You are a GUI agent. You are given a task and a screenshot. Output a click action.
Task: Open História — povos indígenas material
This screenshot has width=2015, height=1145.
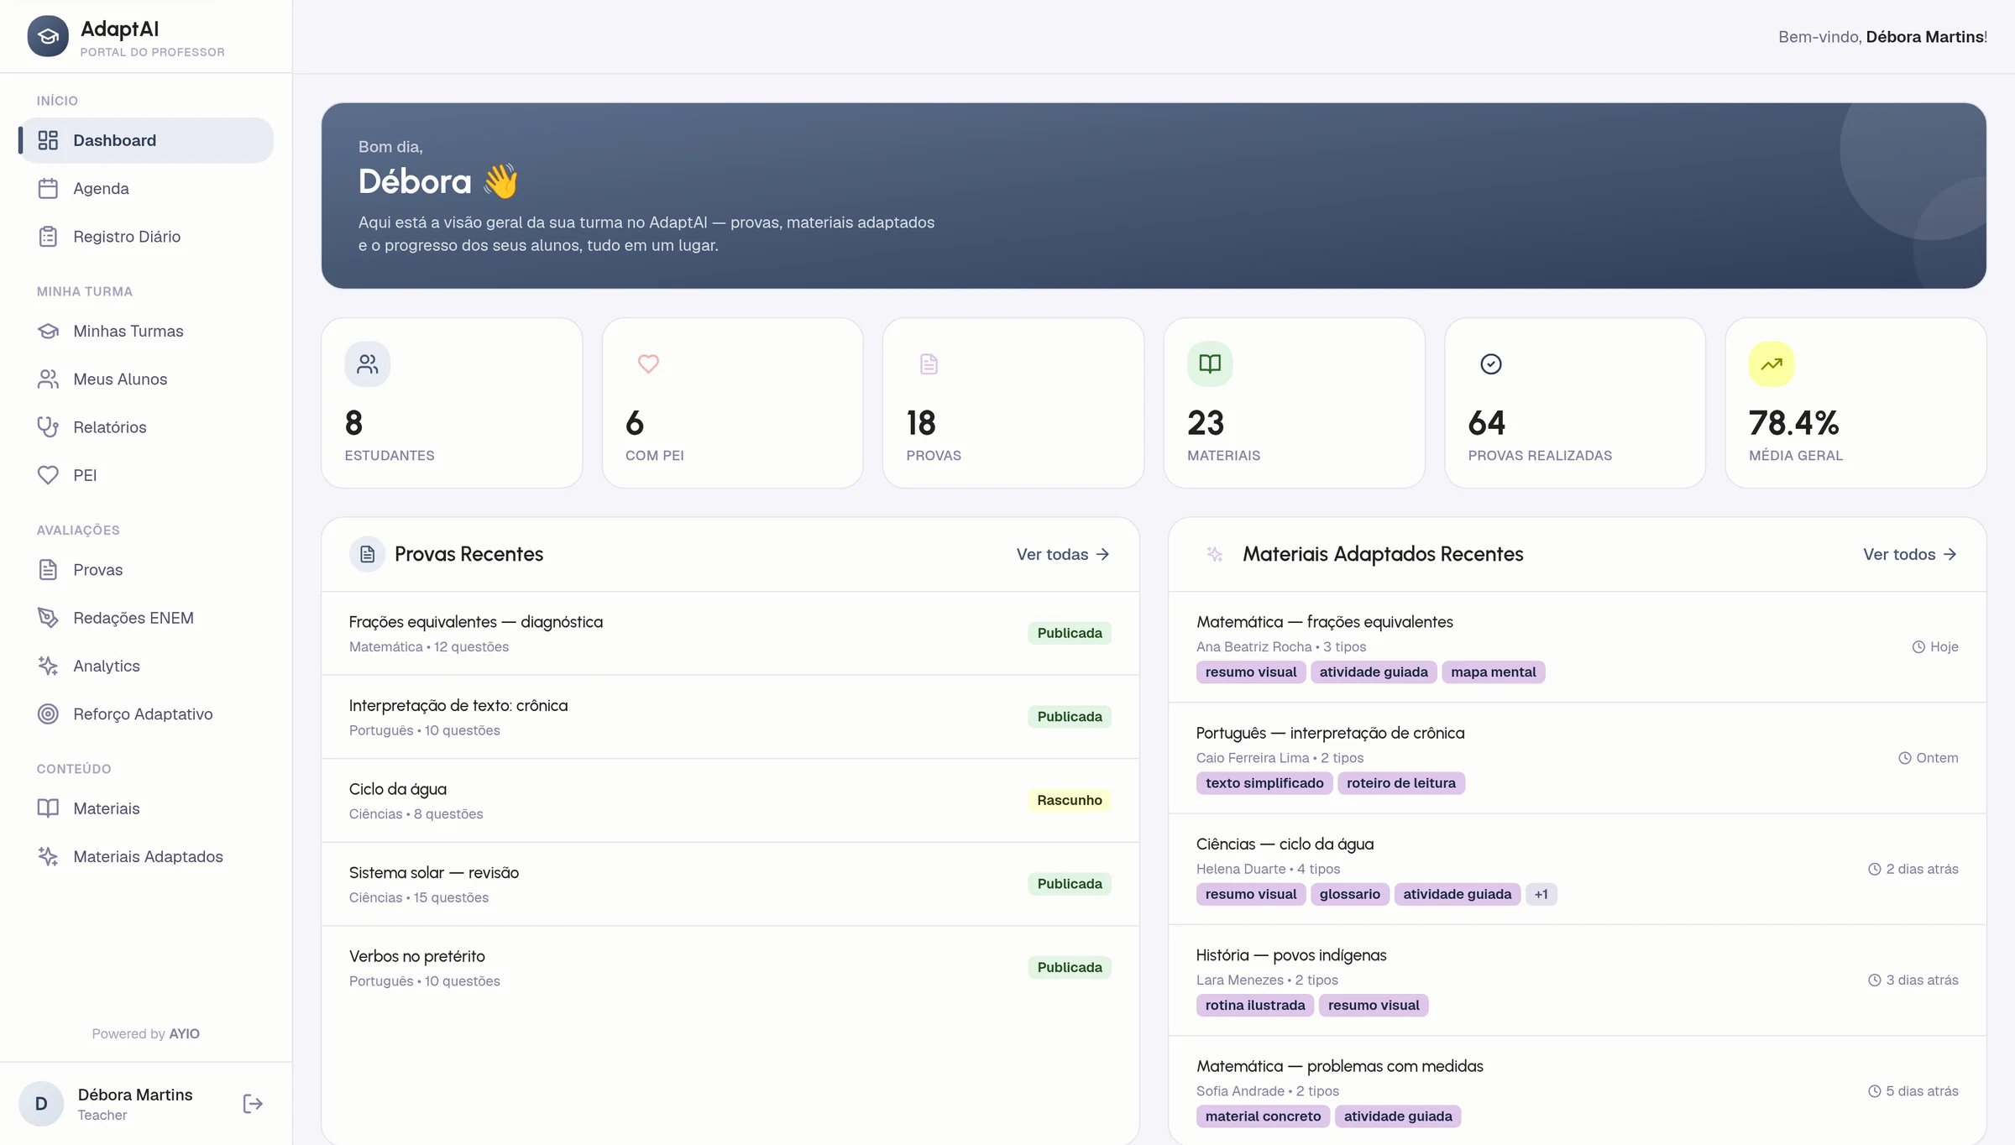click(x=1577, y=980)
